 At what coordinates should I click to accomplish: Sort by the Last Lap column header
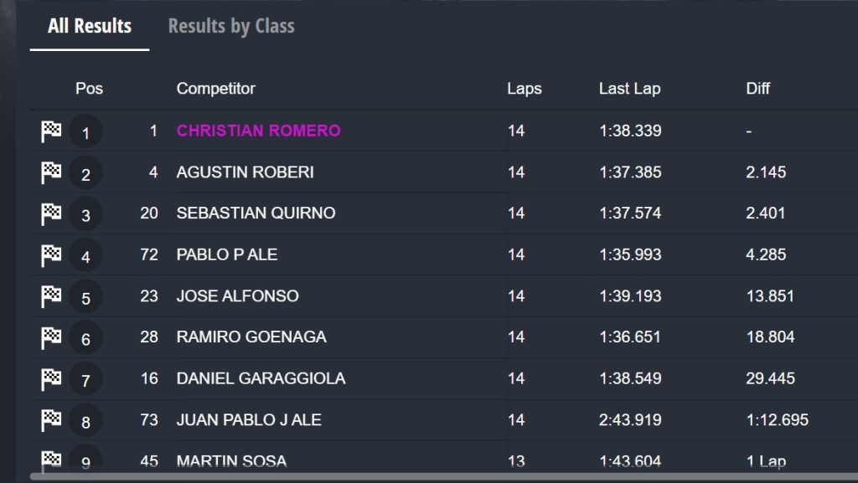pos(629,89)
